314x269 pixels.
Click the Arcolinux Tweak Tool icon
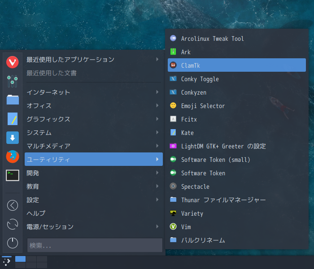[173, 38]
